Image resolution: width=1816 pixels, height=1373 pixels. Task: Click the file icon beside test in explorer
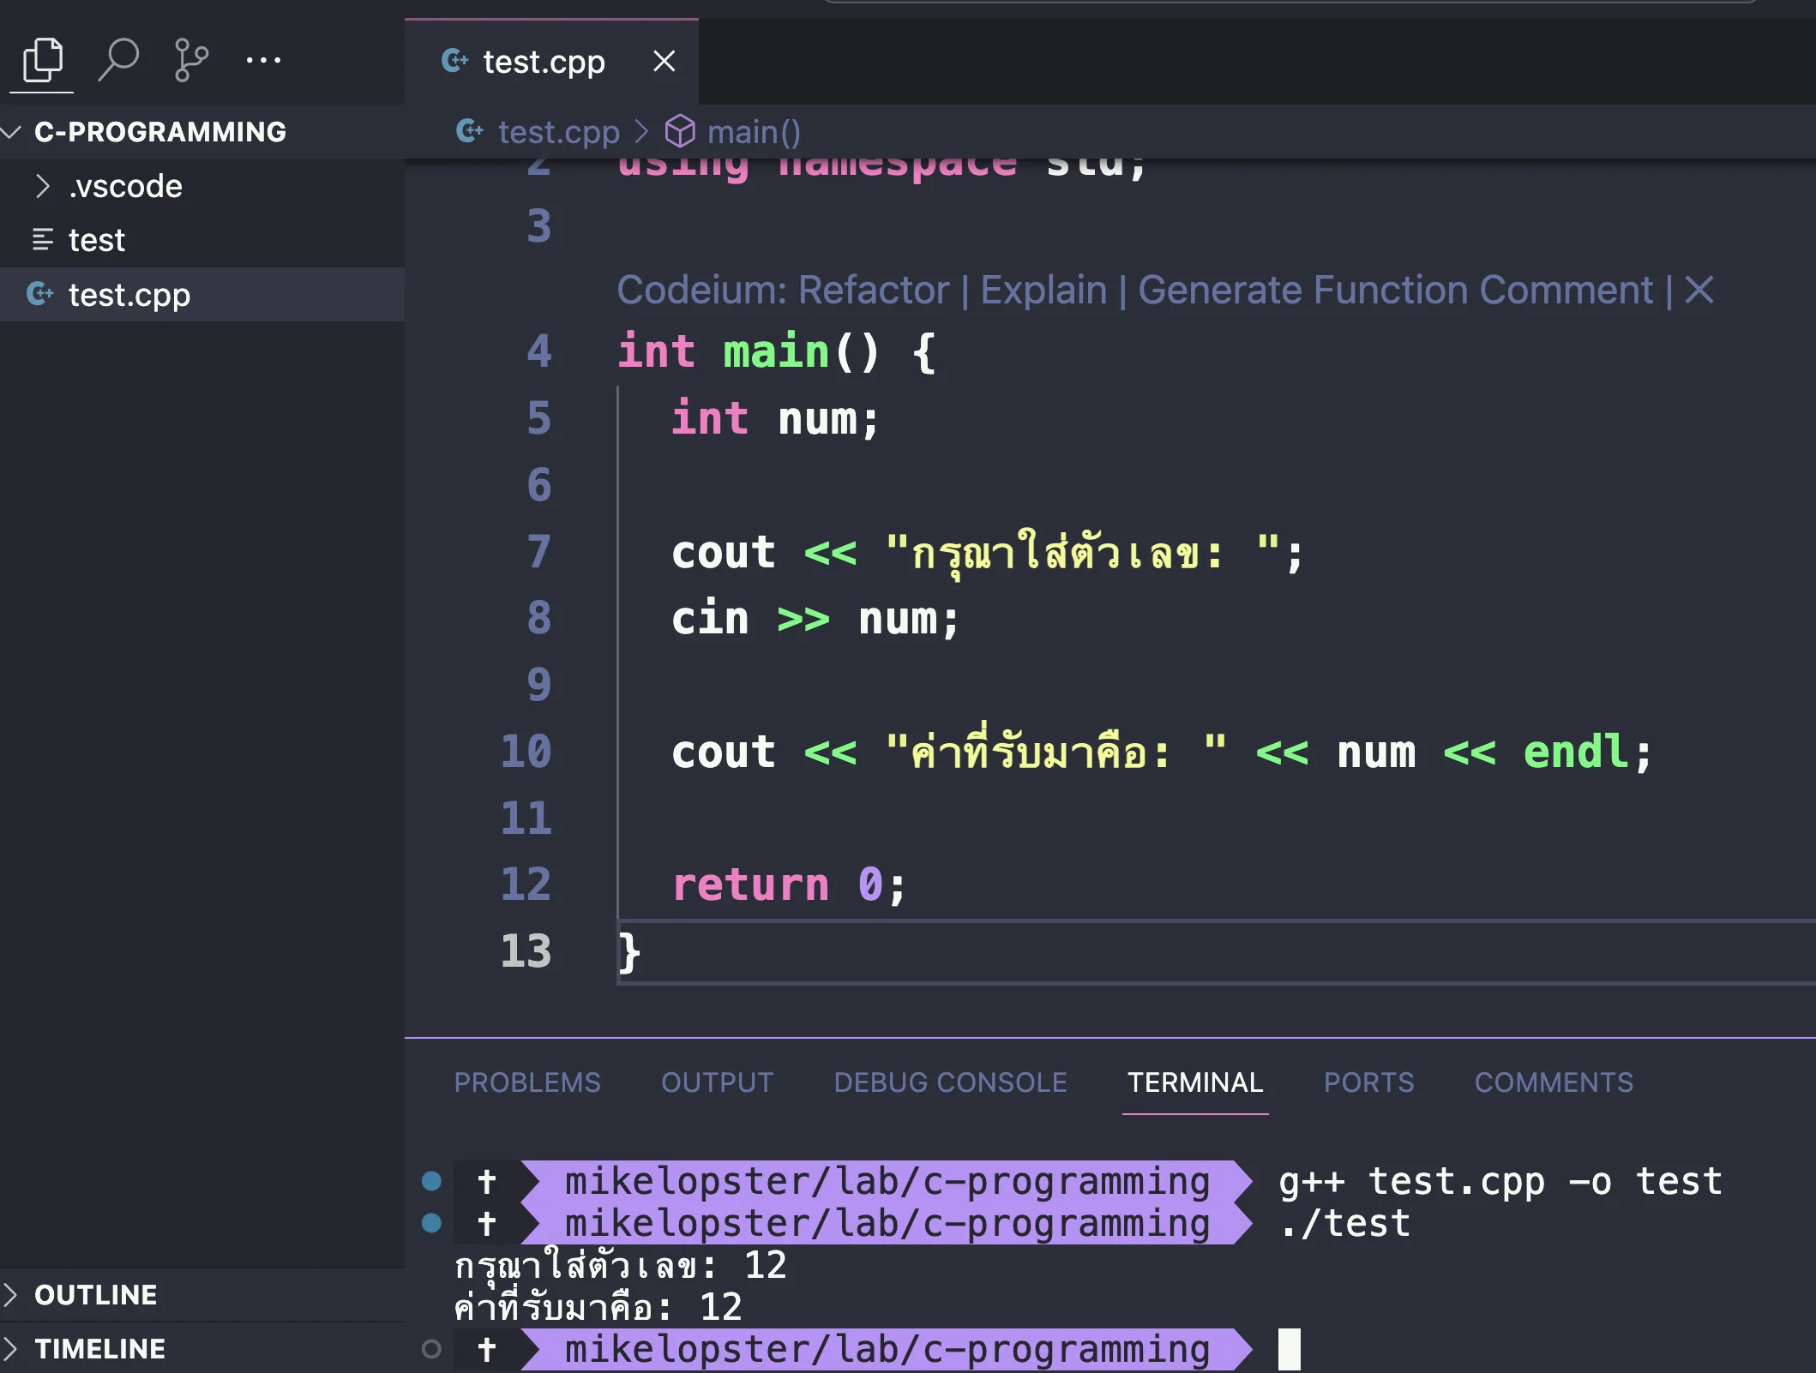[x=42, y=240]
